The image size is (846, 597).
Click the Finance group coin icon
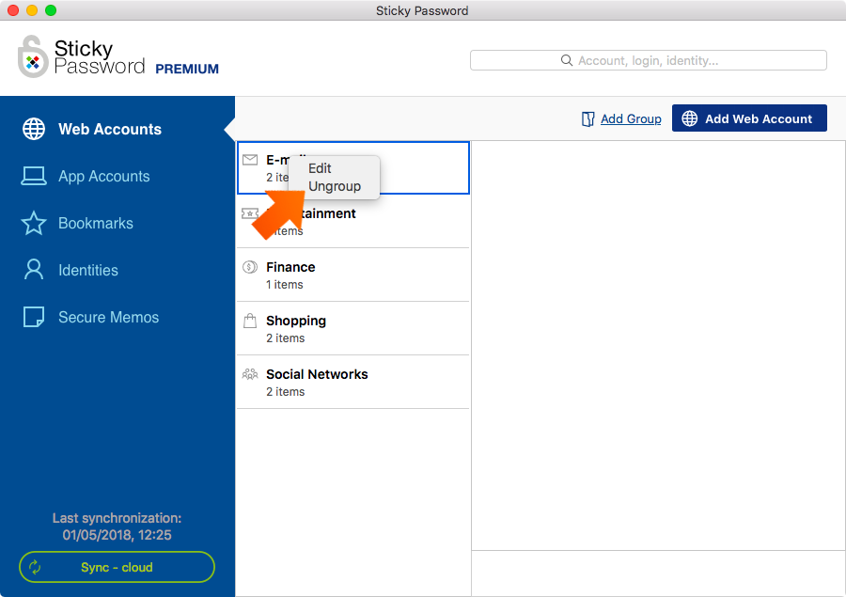coord(250,267)
